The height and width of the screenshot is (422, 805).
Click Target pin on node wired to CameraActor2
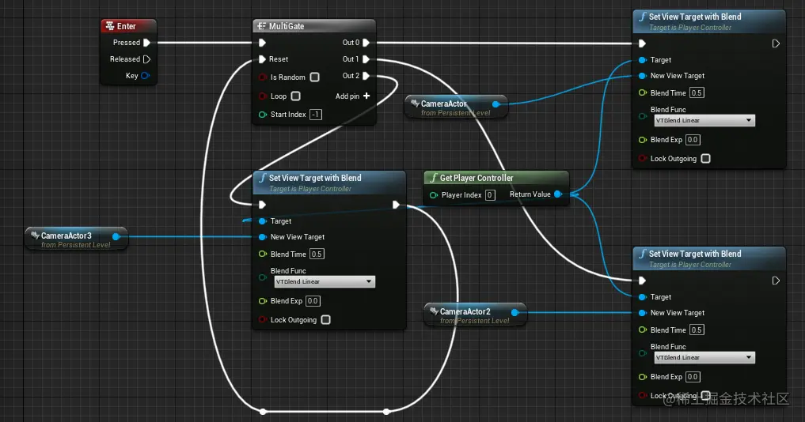pos(642,297)
